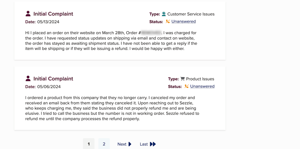Click the shopping cart Product Issues icon
Image resolution: width=300 pixels, height=149 pixels.
(183, 79)
